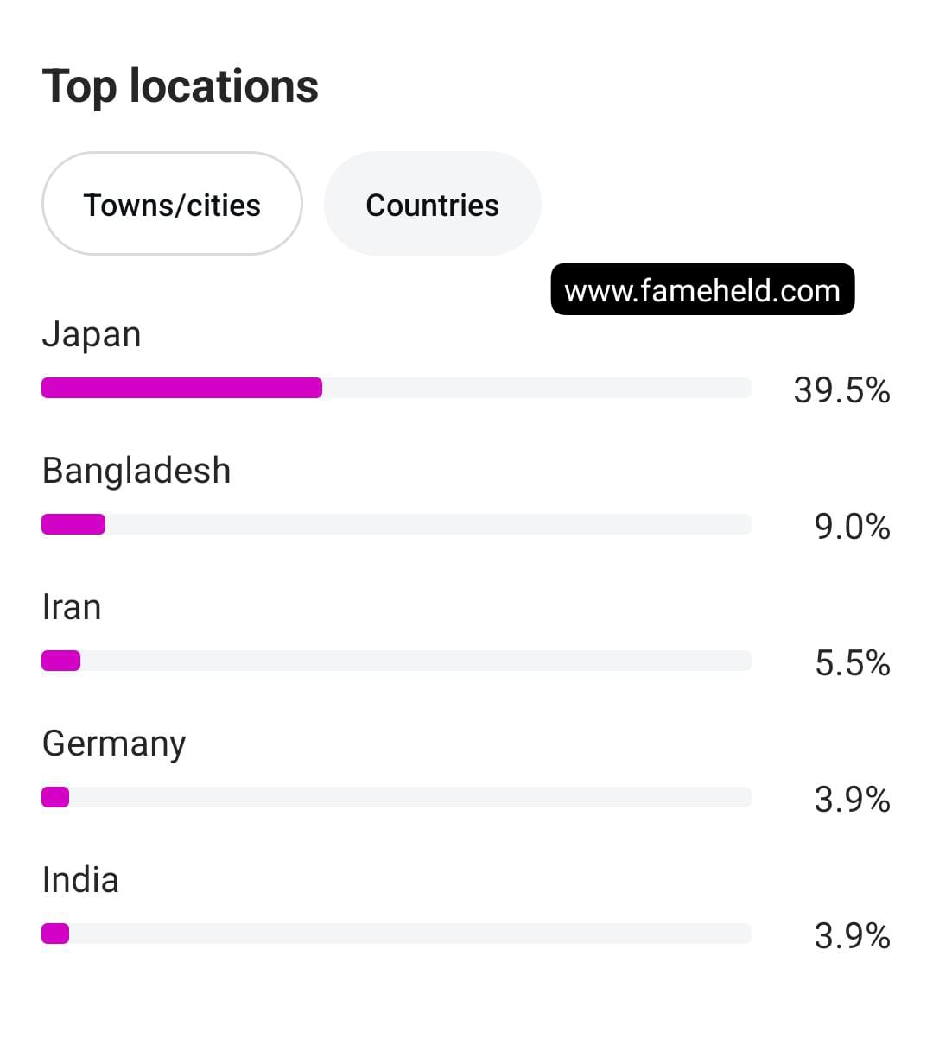Click the Iran percentage bar

[x=60, y=661]
